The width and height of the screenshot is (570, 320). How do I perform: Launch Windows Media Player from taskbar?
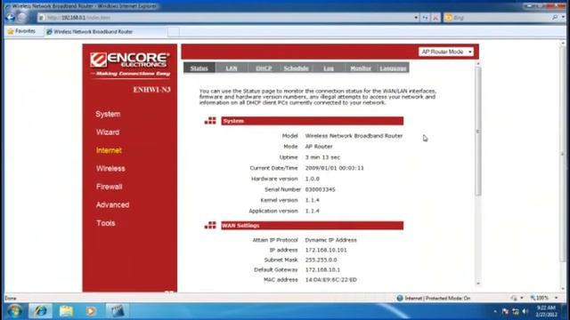(91, 311)
